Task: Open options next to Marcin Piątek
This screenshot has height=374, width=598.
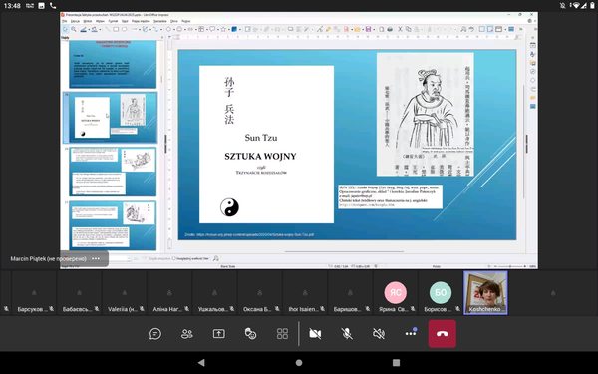Action: pos(96,258)
